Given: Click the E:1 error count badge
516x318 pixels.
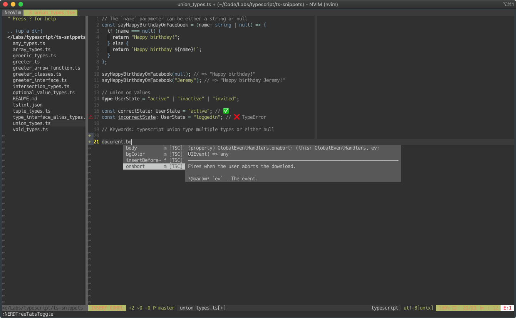Looking at the screenshot, I should 508,308.
